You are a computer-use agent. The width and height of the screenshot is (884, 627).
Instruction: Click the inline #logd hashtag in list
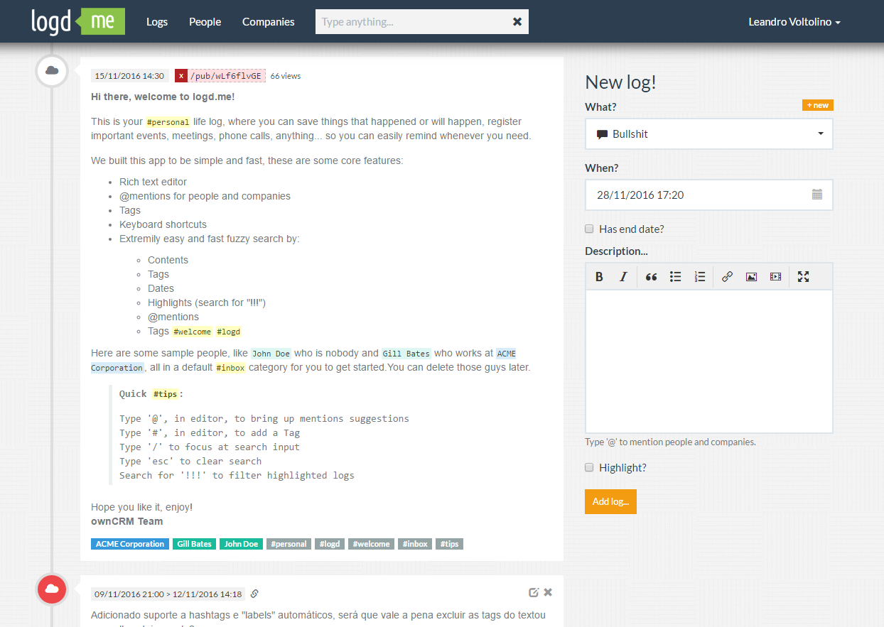point(229,332)
